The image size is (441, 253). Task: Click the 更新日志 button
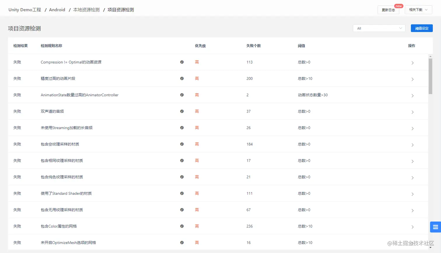coord(388,10)
